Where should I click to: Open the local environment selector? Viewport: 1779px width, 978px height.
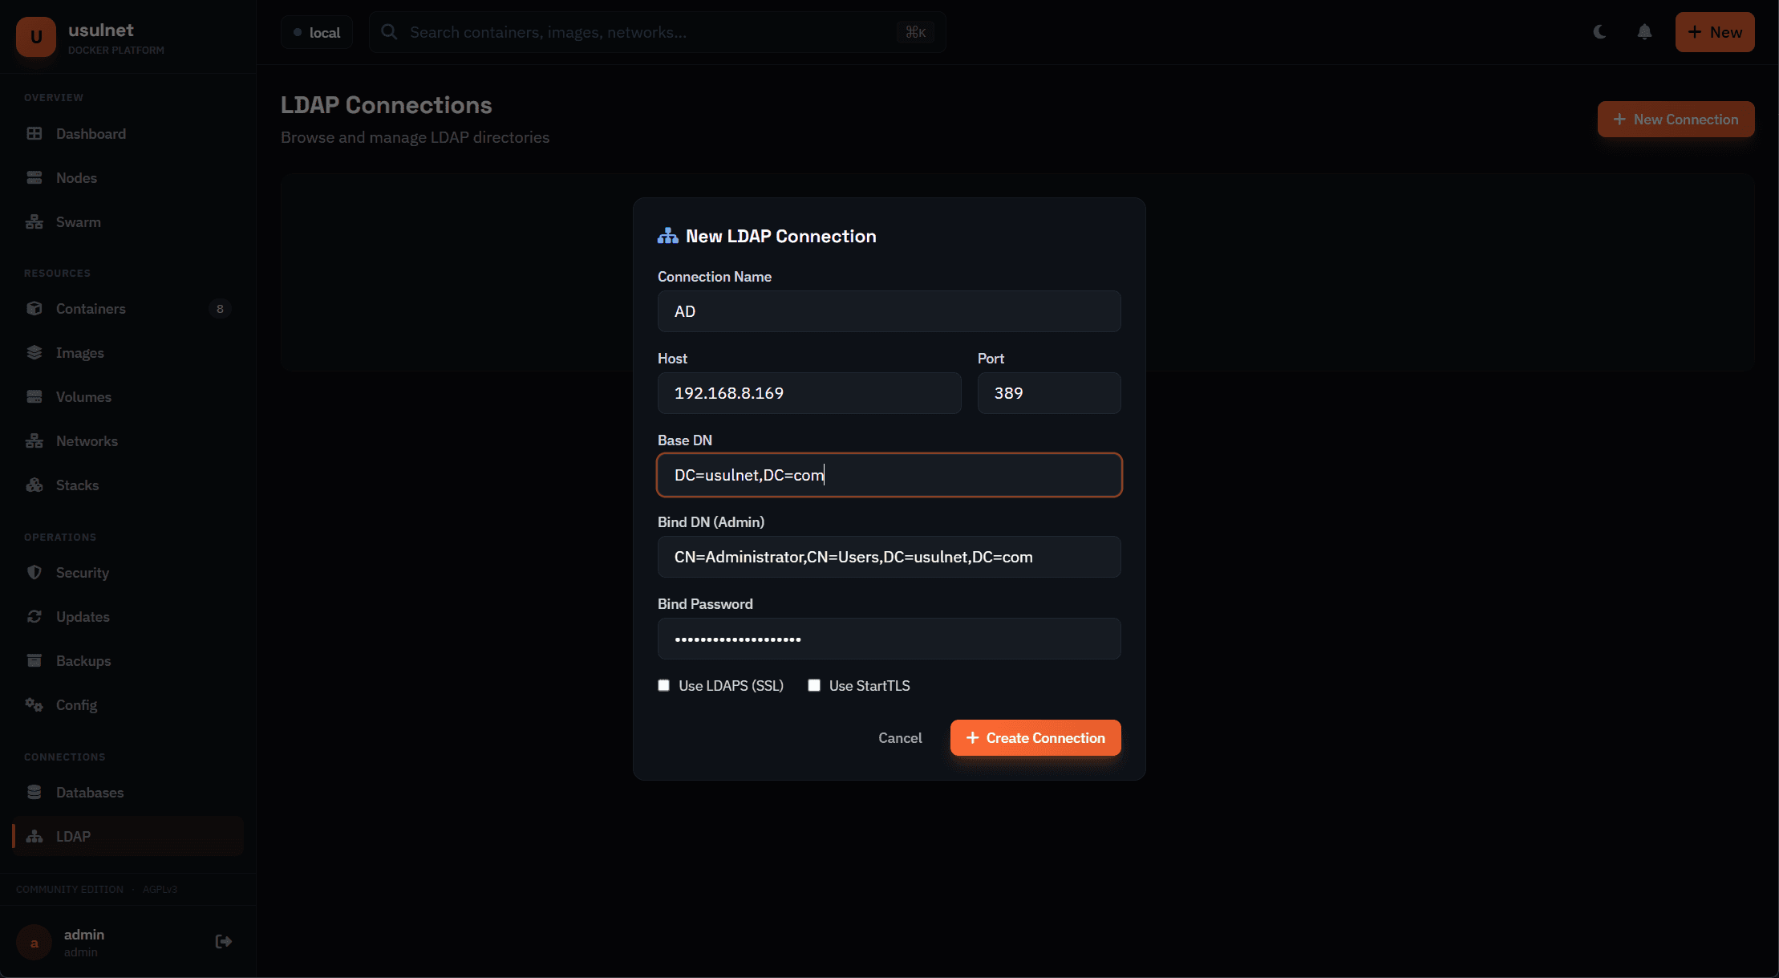pyautogui.click(x=317, y=32)
